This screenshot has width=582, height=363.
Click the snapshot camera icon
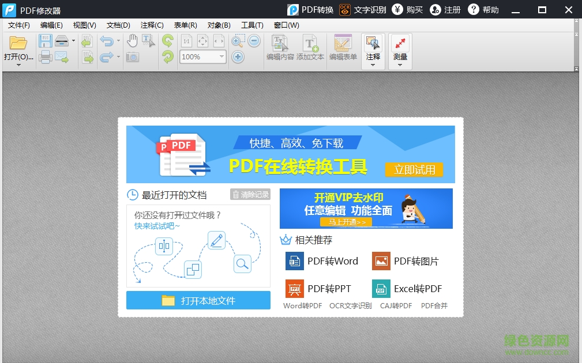coord(133,57)
